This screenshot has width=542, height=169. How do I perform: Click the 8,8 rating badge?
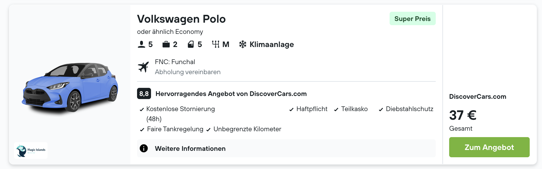144,94
